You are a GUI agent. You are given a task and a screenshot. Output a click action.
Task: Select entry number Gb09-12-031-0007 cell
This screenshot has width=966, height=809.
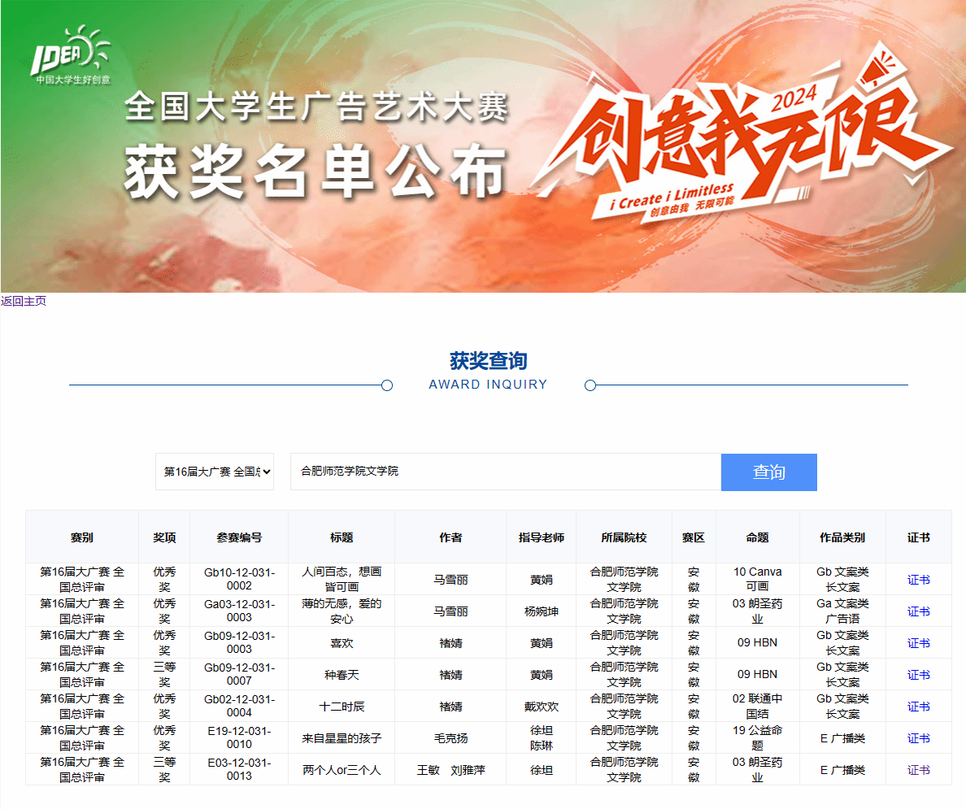(239, 674)
